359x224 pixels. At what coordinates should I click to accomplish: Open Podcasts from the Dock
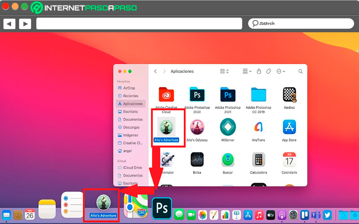[282, 215]
